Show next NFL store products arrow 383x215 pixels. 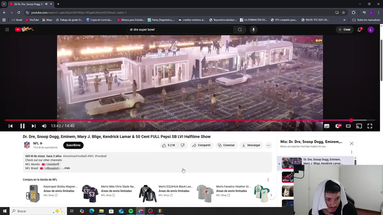click(x=271, y=195)
